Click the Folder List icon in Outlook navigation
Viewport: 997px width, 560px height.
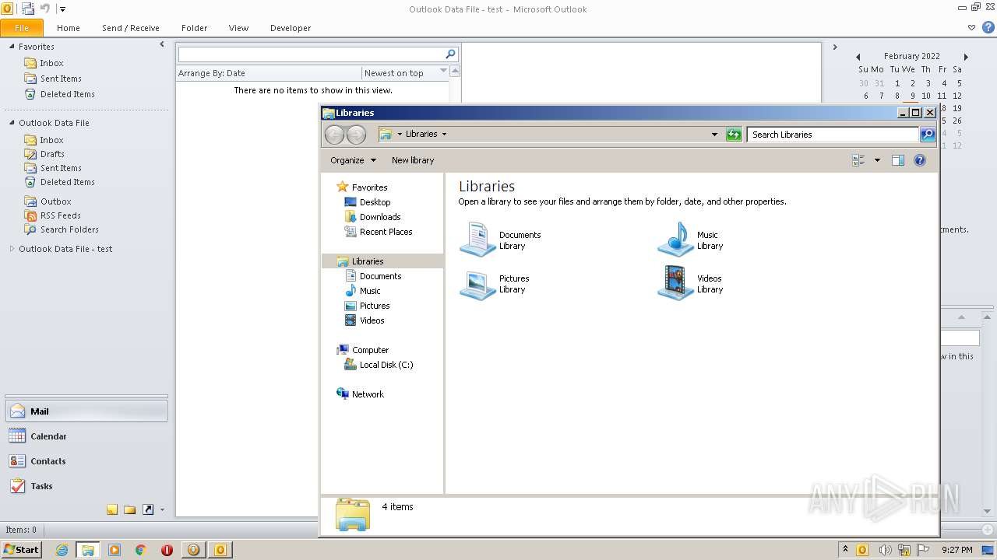pyautogui.click(x=129, y=510)
